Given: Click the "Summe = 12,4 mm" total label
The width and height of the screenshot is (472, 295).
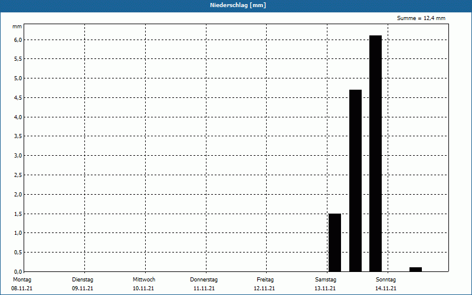Looking at the screenshot, I should [x=421, y=18].
